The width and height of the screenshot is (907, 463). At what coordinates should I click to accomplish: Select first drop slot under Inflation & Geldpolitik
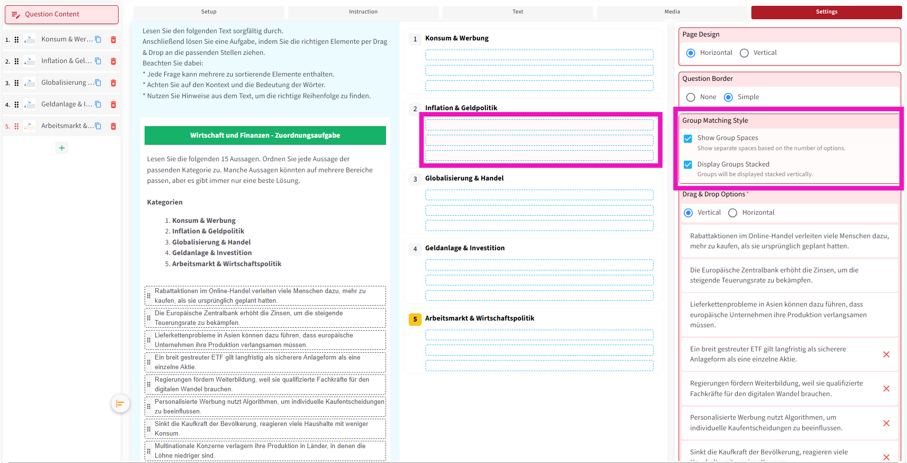pyautogui.click(x=539, y=125)
